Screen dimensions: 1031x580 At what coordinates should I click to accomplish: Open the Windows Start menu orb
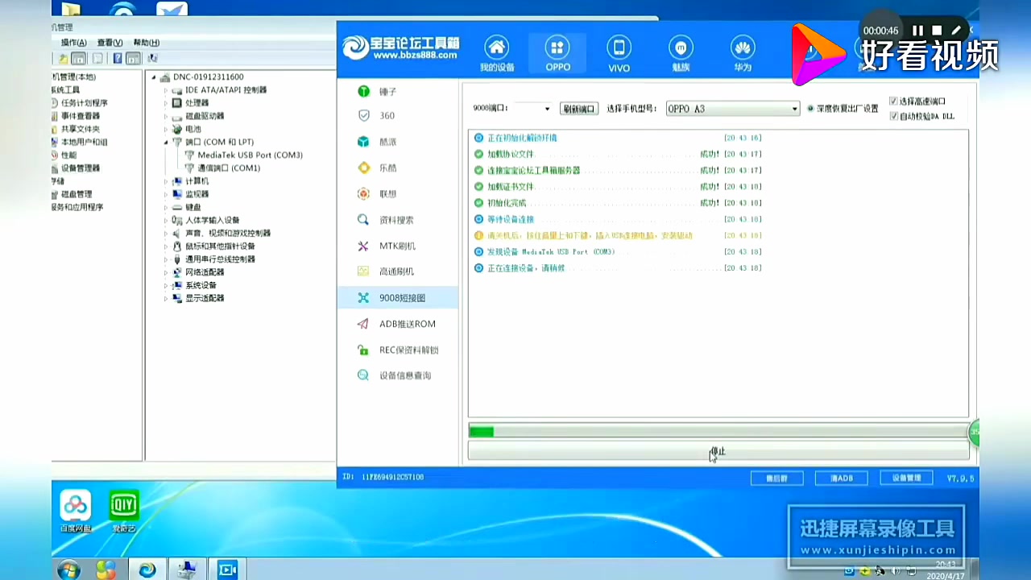click(x=68, y=570)
